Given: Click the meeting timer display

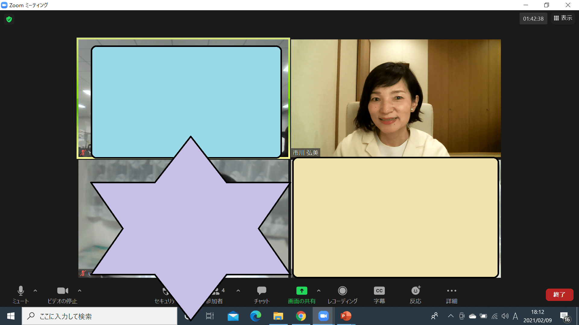Looking at the screenshot, I should (533, 19).
